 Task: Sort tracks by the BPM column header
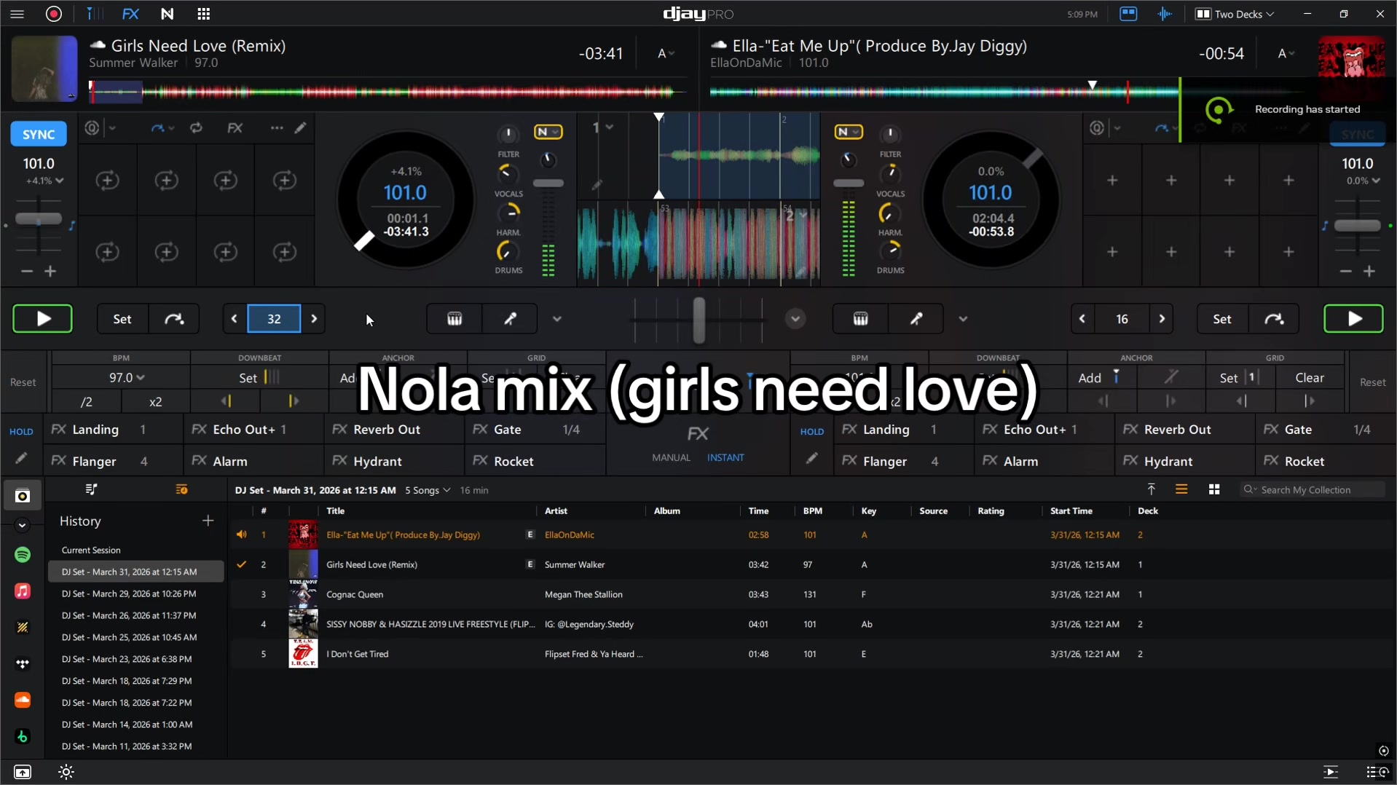[813, 510]
